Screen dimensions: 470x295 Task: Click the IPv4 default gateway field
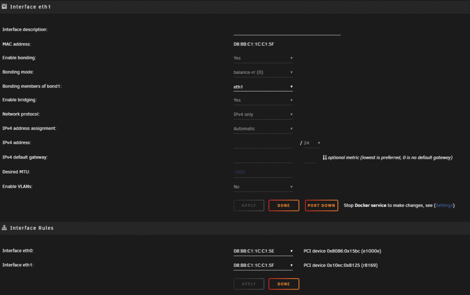click(x=263, y=158)
